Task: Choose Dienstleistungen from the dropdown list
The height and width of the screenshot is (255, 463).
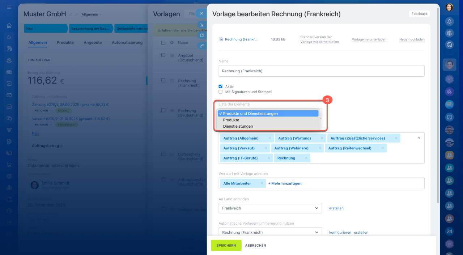Action: (238, 126)
